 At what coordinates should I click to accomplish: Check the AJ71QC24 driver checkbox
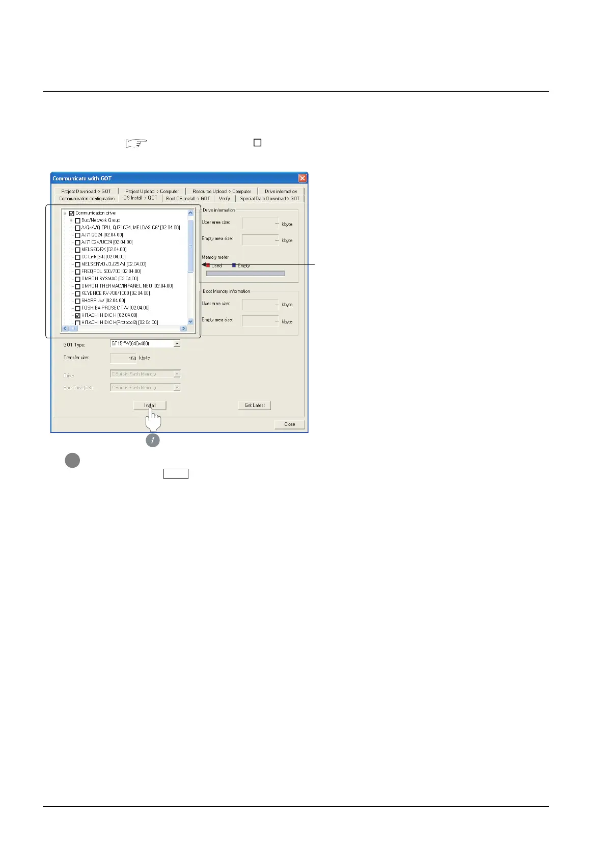click(78, 235)
